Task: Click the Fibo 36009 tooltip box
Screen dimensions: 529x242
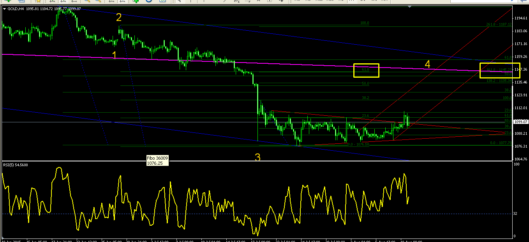Action: (x=157, y=161)
